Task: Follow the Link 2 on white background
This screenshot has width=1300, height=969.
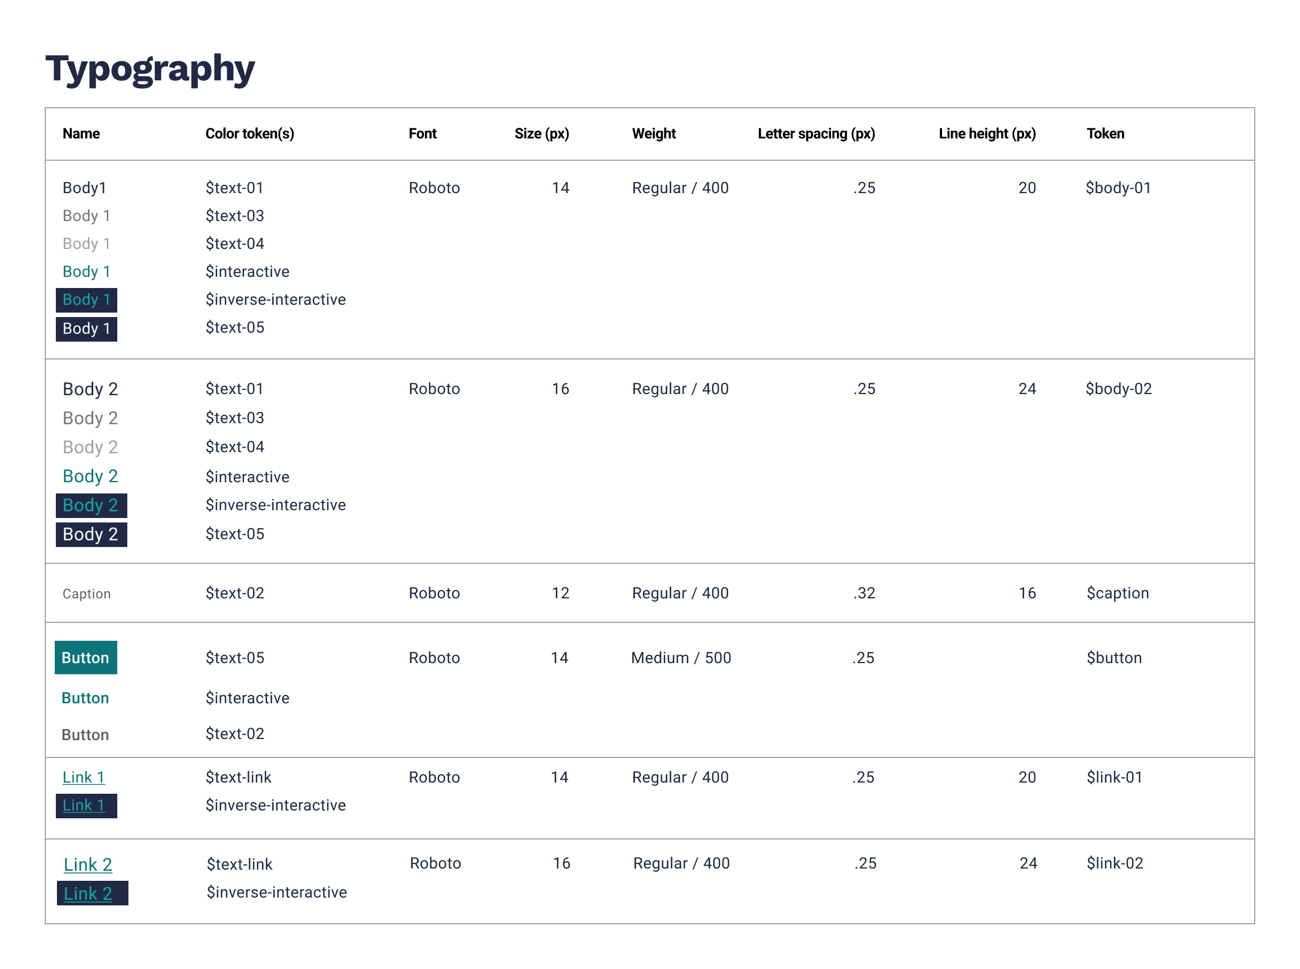Action: point(88,865)
